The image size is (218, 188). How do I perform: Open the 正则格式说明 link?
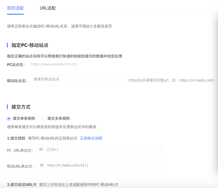click(x=91, y=138)
